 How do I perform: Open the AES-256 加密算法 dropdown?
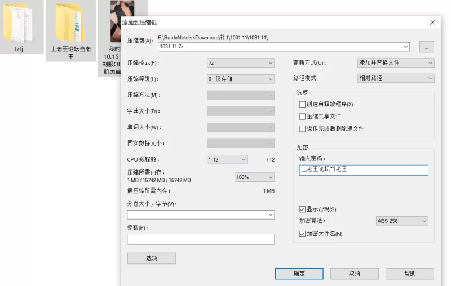pyautogui.click(x=402, y=221)
